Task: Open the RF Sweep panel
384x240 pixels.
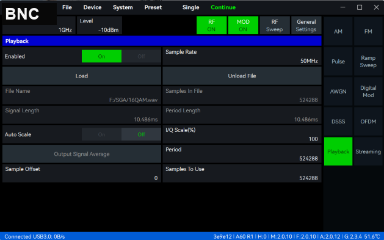Action: point(275,25)
